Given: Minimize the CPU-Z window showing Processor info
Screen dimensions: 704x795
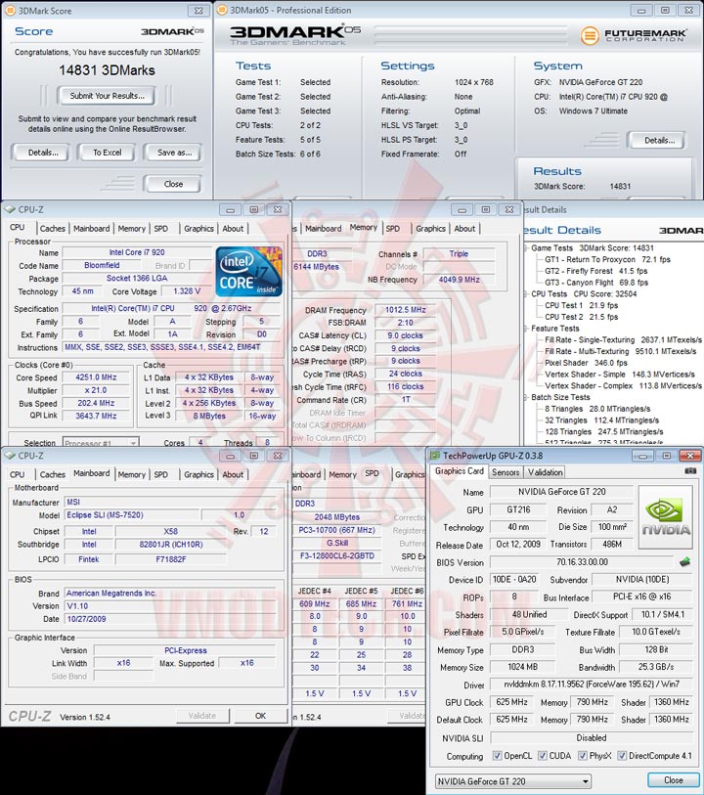Looking at the screenshot, I should [x=230, y=209].
